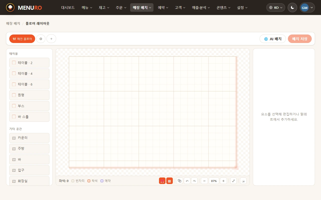Open the KO language dropdown
The height and width of the screenshot is (200, 321).
click(276, 7)
